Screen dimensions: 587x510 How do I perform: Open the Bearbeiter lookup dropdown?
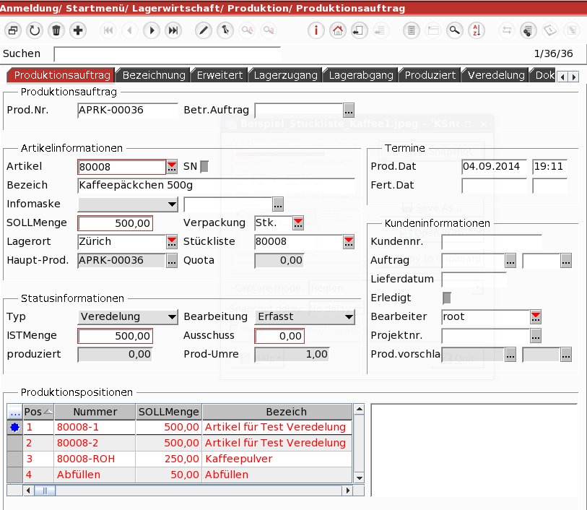pyautogui.click(x=536, y=317)
